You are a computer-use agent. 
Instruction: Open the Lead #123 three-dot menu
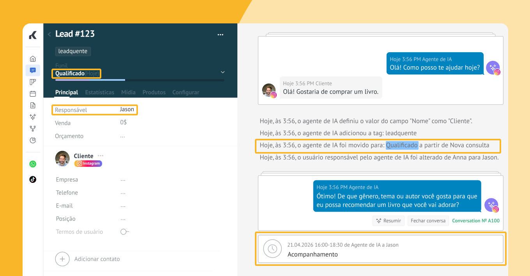click(x=220, y=35)
